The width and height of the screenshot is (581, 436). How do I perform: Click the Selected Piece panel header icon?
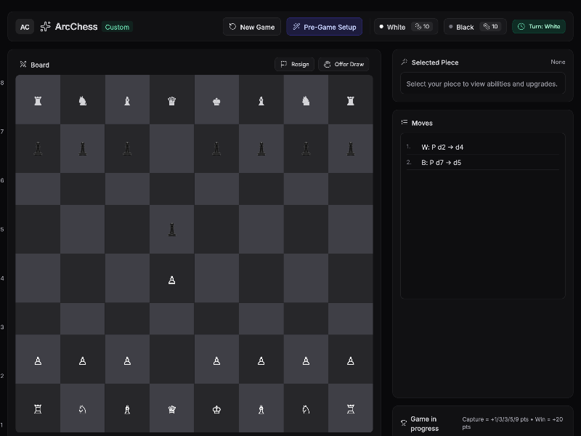404,62
